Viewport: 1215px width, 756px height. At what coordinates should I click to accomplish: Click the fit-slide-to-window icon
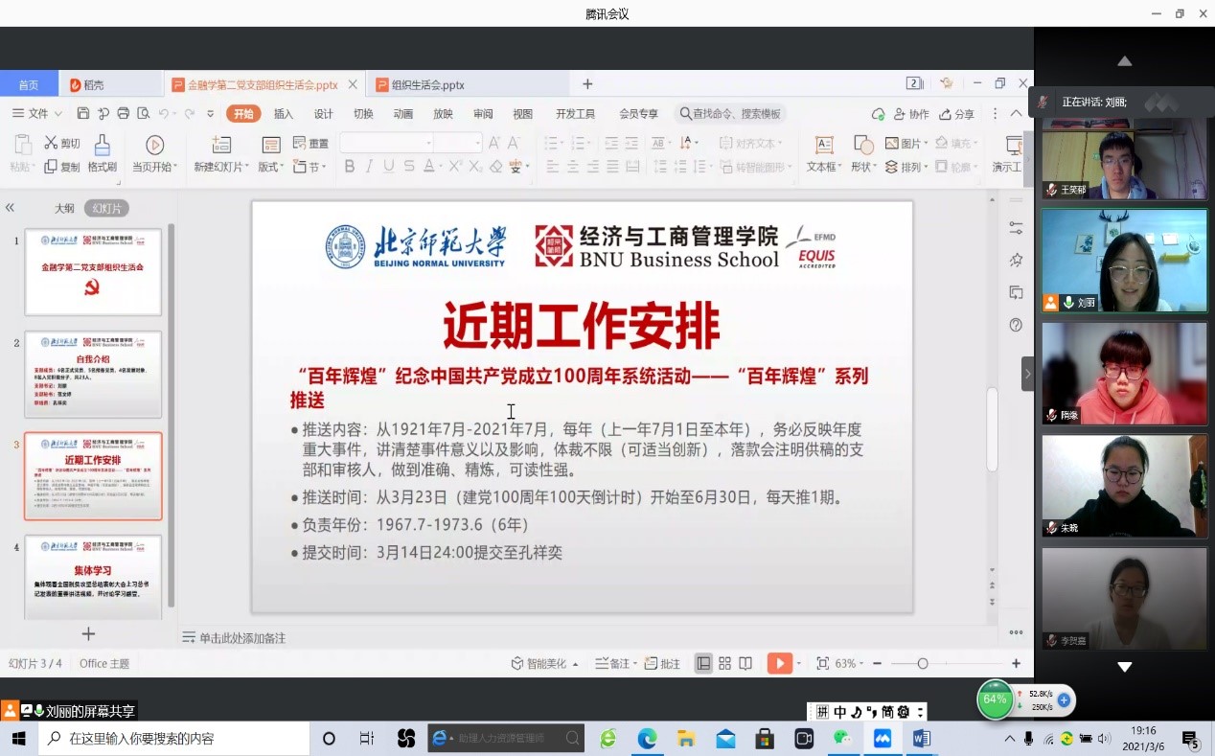click(822, 663)
